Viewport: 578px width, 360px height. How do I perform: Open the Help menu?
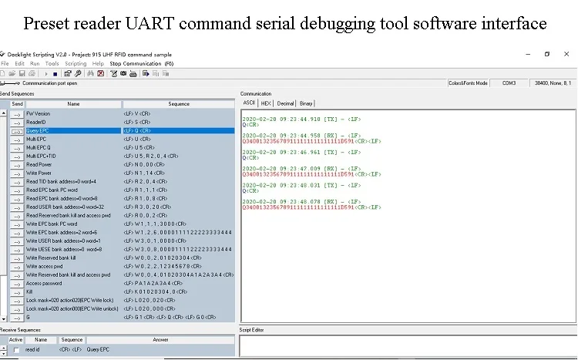pyautogui.click(x=98, y=63)
